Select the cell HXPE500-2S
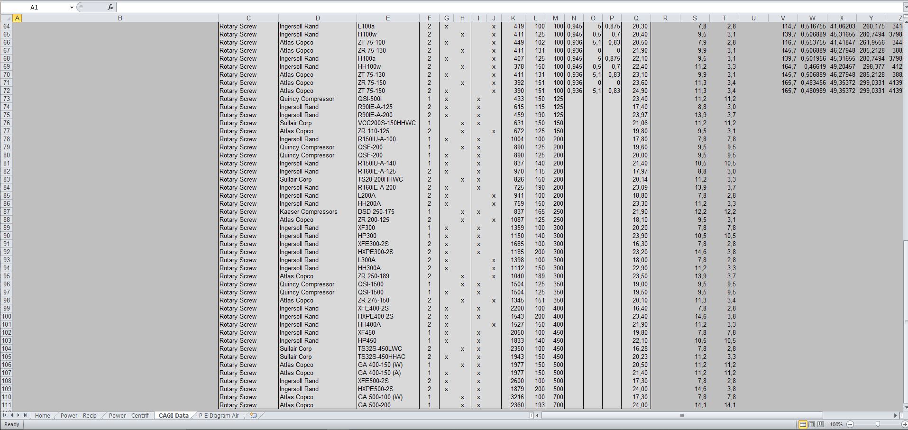This screenshot has width=908, height=430. point(388,389)
